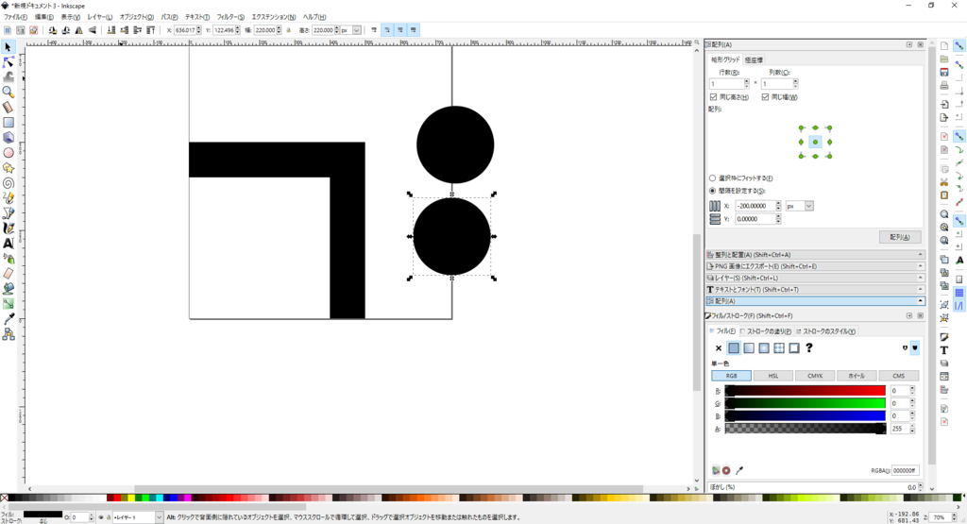Select the Paint bucket tool

click(x=8, y=289)
